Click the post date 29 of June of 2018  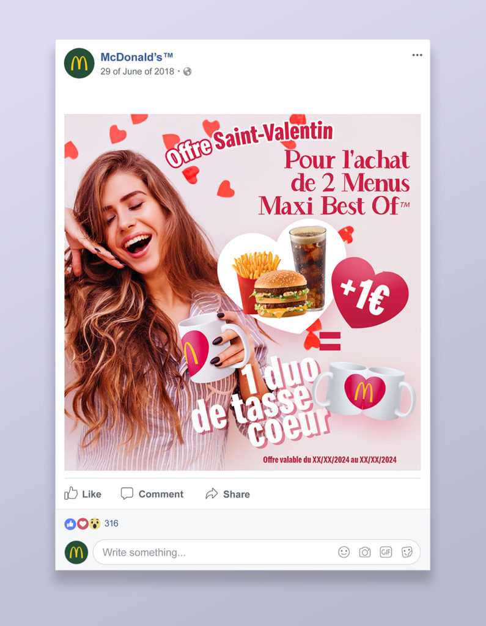[x=137, y=72]
